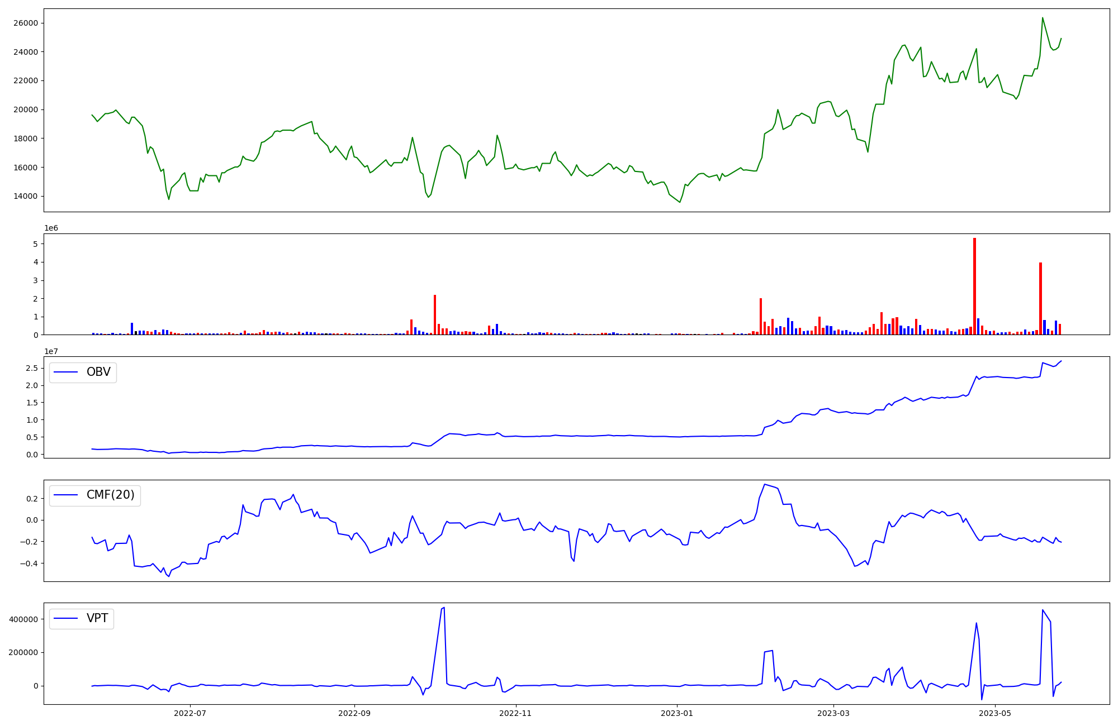The image size is (1118, 726).
Task: Click the 26000 price axis label
Action: tap(27, 23)
